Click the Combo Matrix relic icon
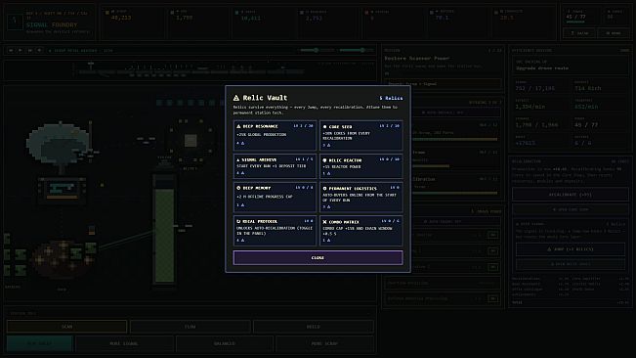Image resolution: width=636 pixels, height=358 pixels. [324, 222]
